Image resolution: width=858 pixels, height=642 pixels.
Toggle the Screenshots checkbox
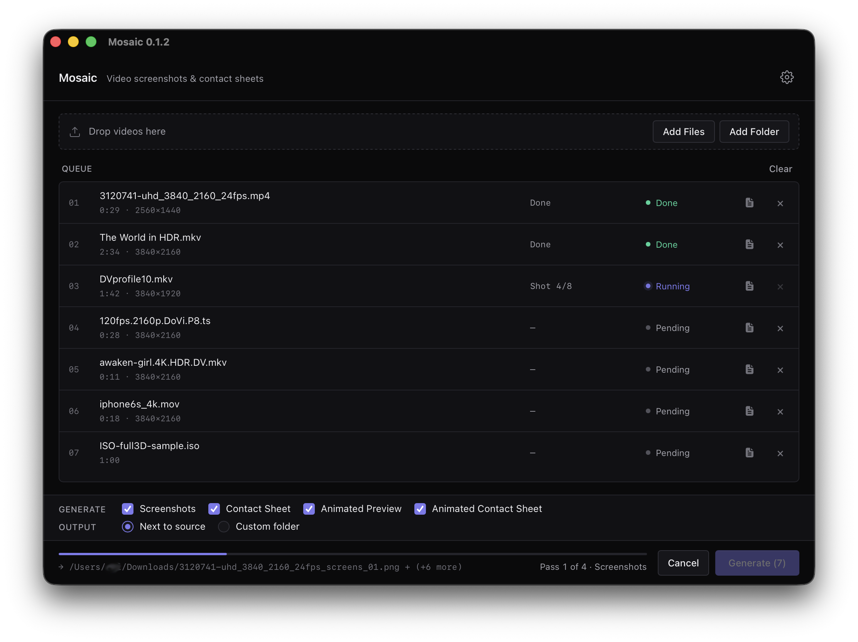(128, 509)
